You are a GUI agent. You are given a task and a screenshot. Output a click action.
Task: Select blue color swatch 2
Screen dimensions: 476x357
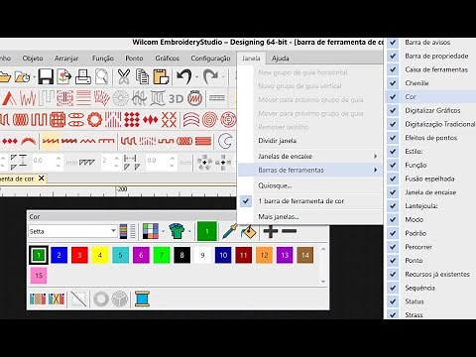pyautogui.click(x=59, y=255)
